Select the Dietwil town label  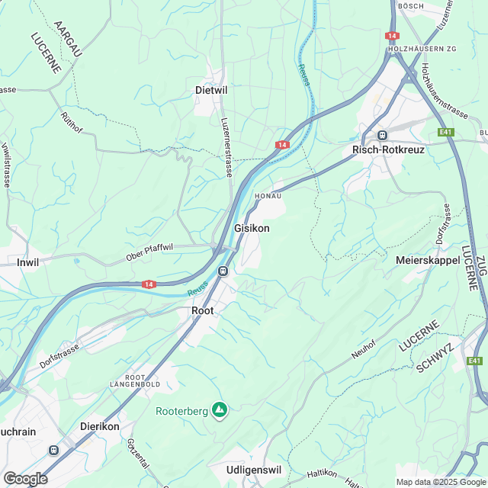click(211, 90)
